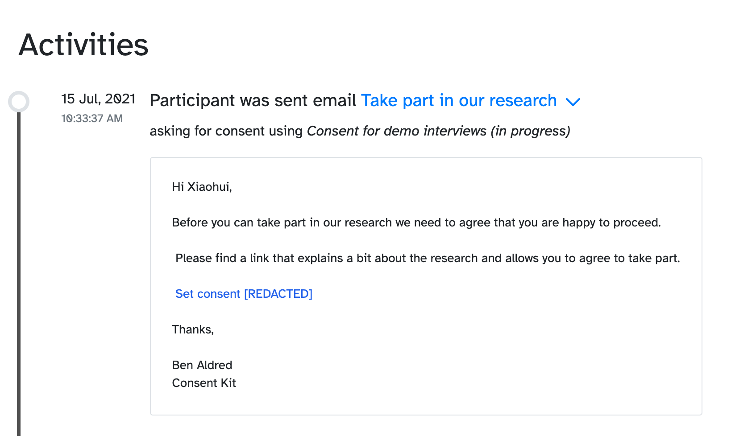Click the 'Hi Xiaohui,' greeting line
Screen dimensions: 731x436
(x=202, y=187)
